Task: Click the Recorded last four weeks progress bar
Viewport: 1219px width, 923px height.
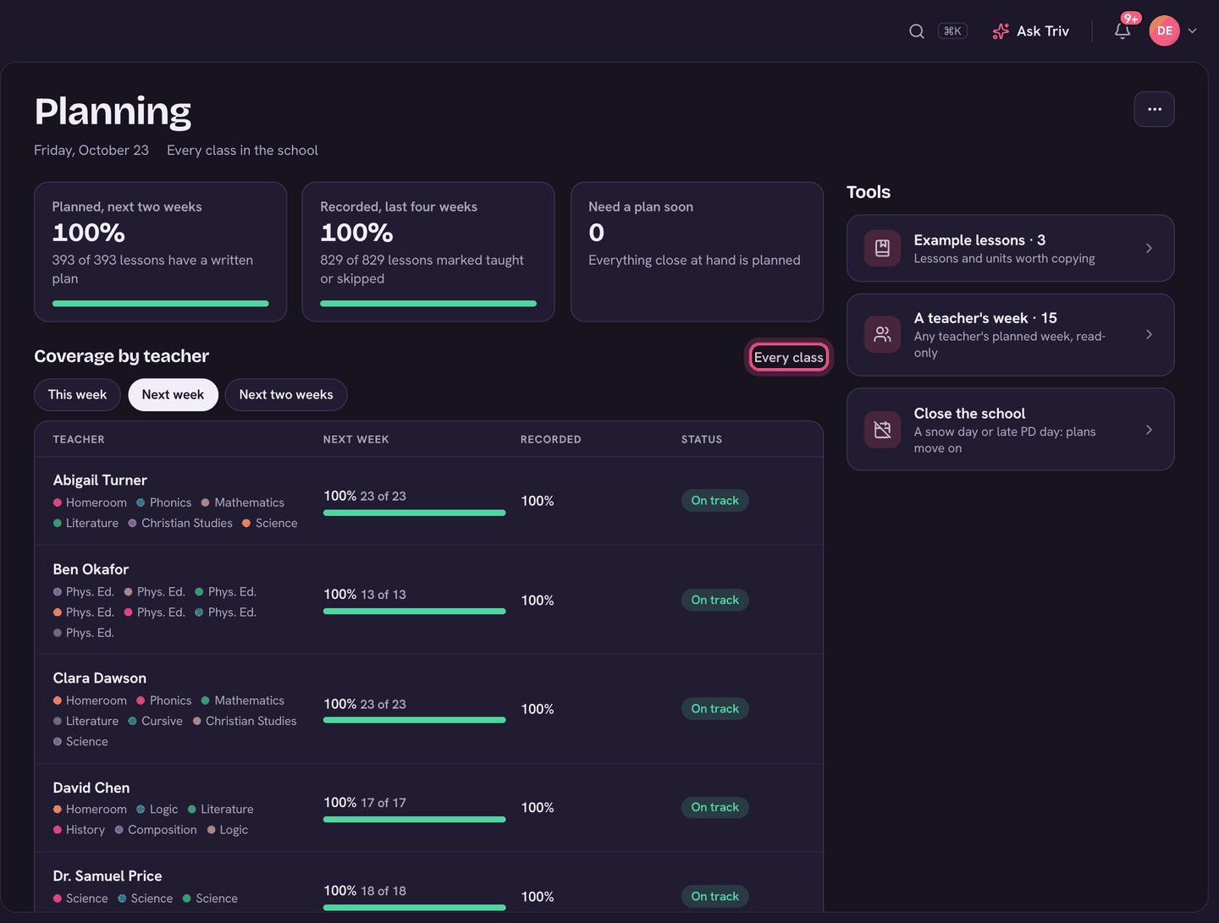Action: coord(428,304)
